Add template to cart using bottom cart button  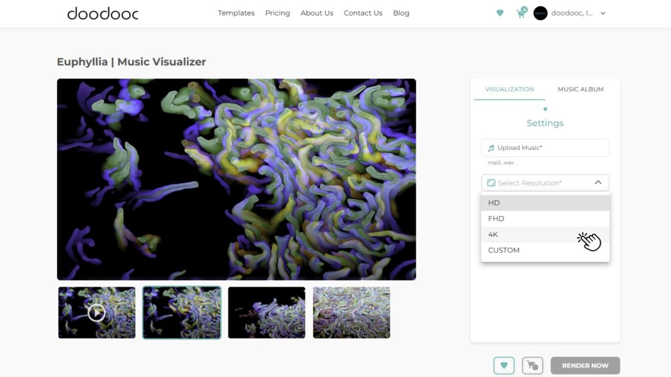pos(532,365)
